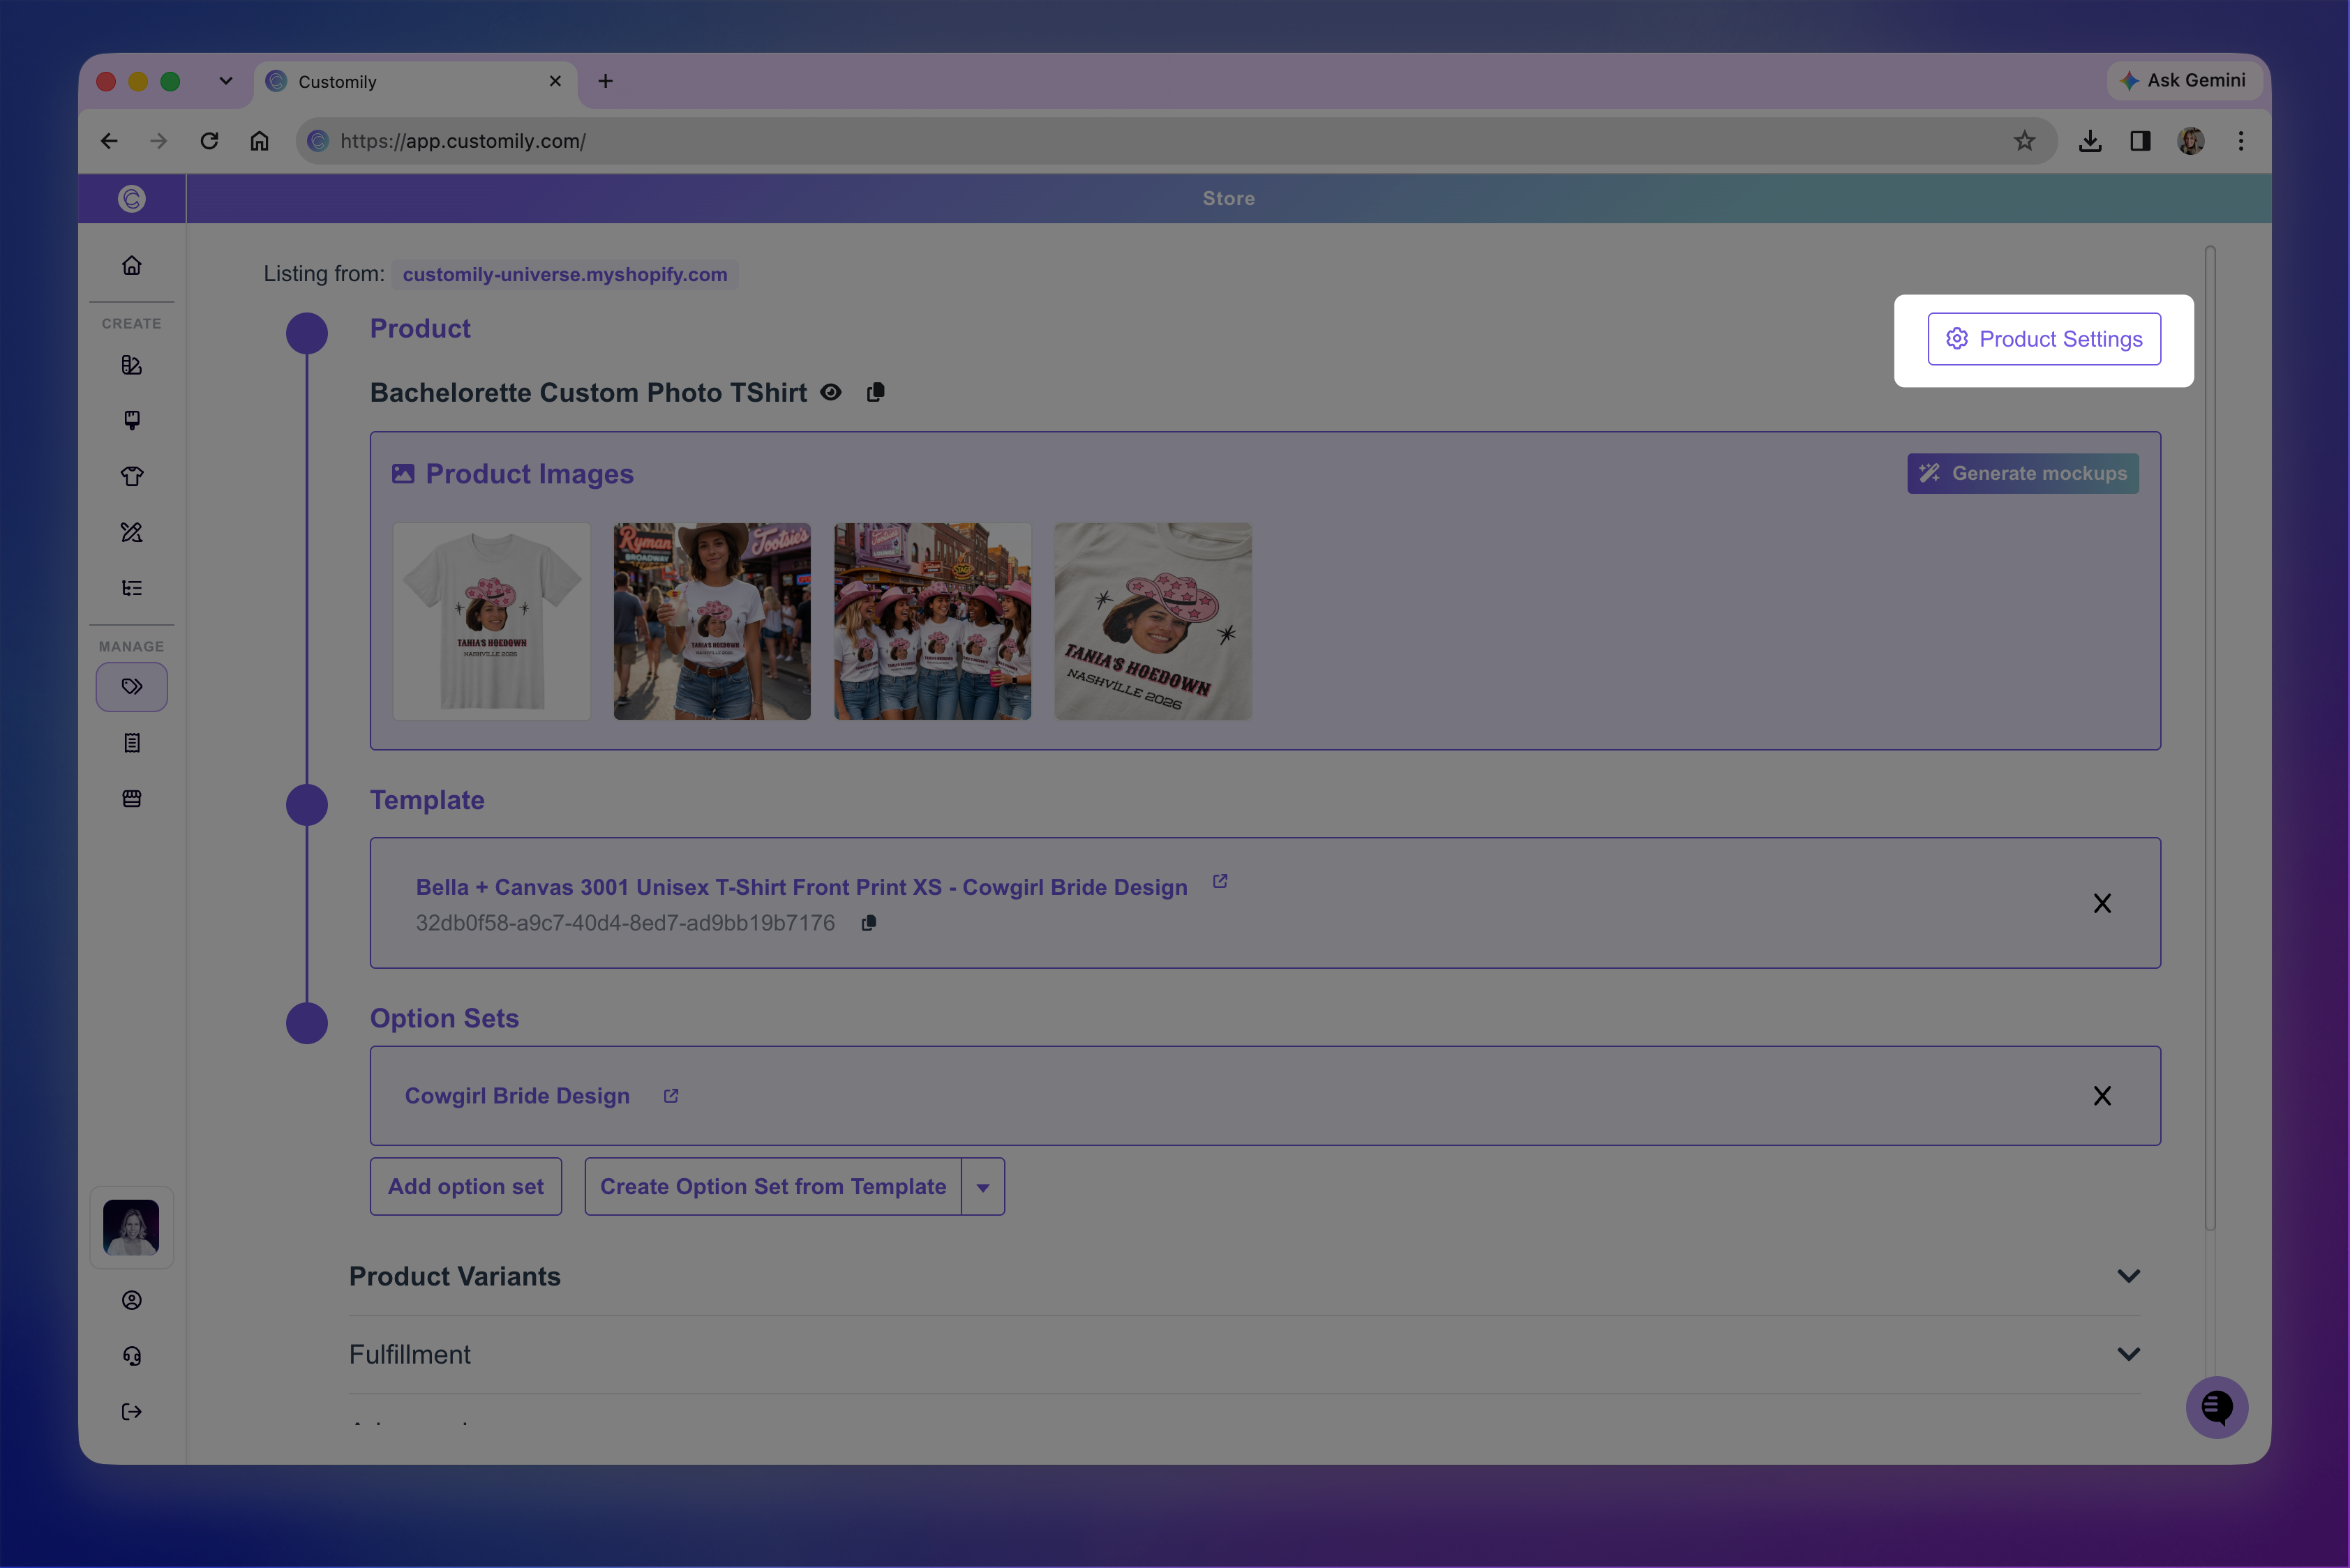Remove the Bella + Canvas template with X
2350x1568 pixels.
point(2102,904)
